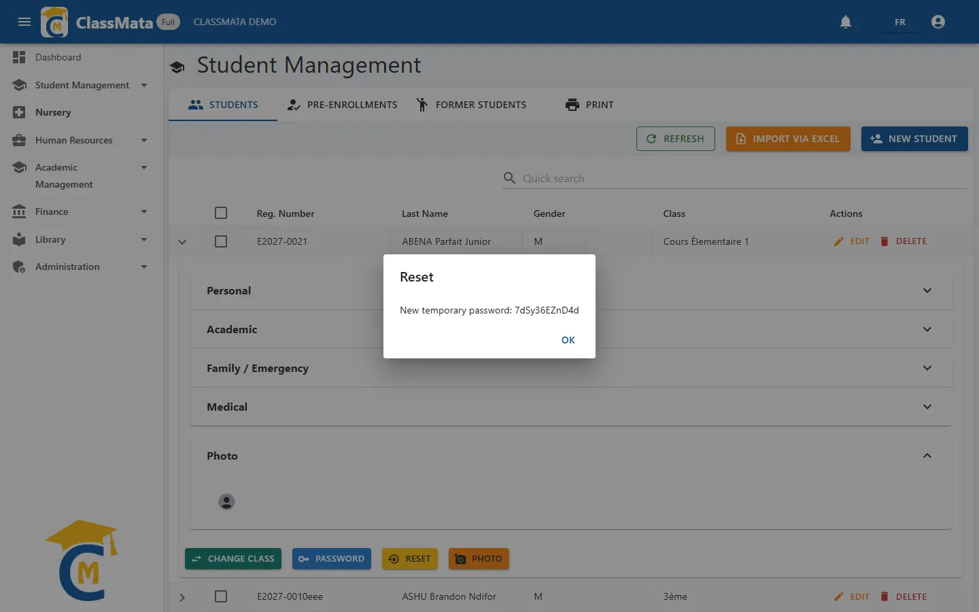Collapse the ABENA Parfait Junior row chevron

point(182,242)
